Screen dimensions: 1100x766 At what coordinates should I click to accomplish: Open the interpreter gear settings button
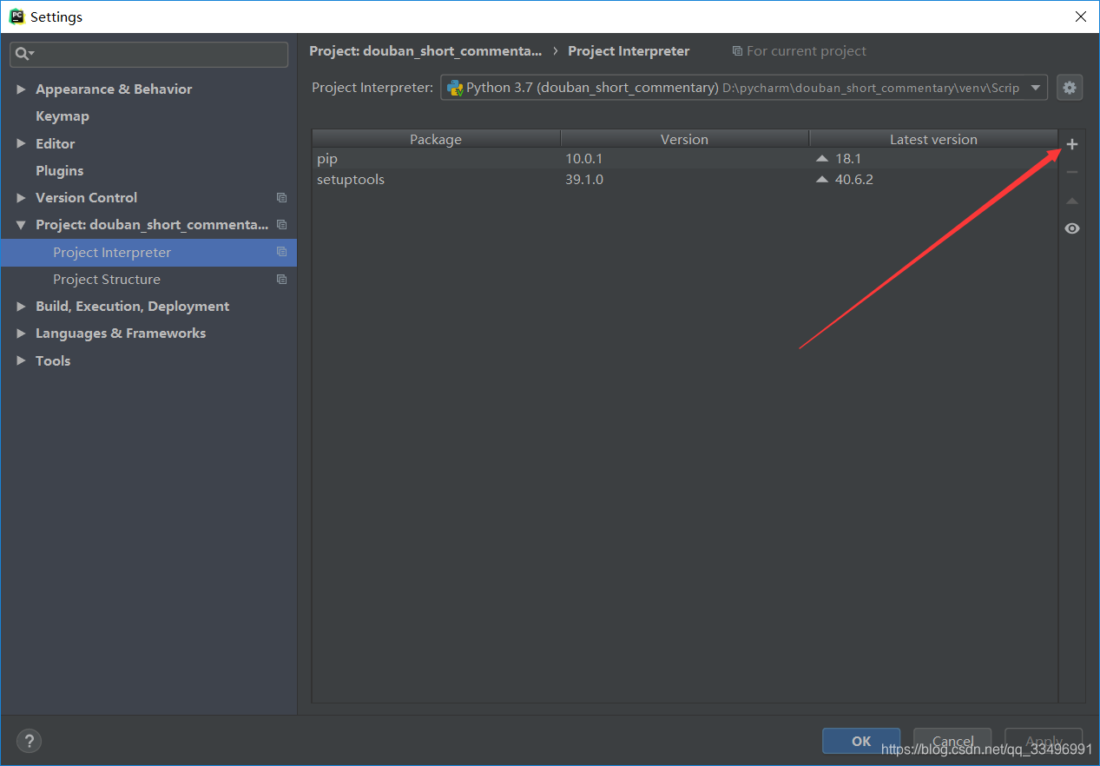pos(1070,88)
